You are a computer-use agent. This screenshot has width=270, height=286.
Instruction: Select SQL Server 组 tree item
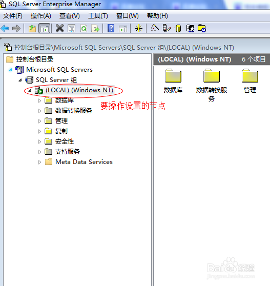click(x=56, y=80)
